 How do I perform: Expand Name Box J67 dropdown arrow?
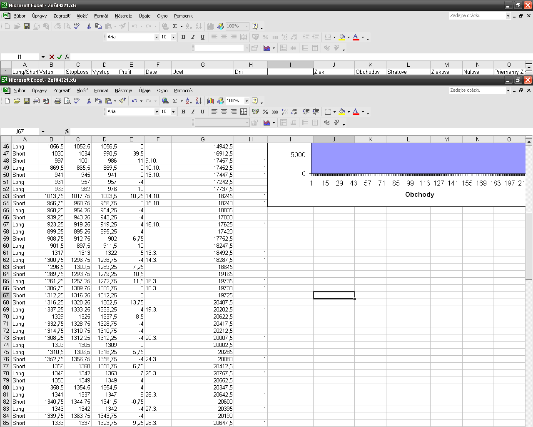point(43,131)
